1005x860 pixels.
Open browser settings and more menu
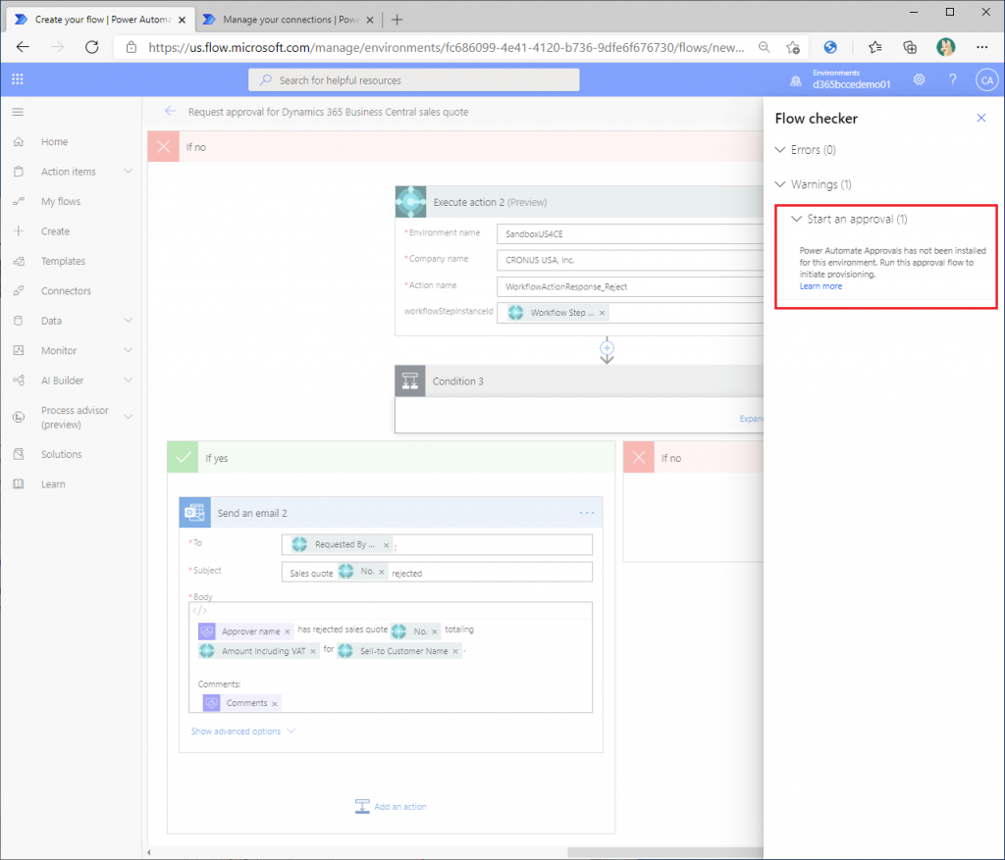[x=981, y=47]
